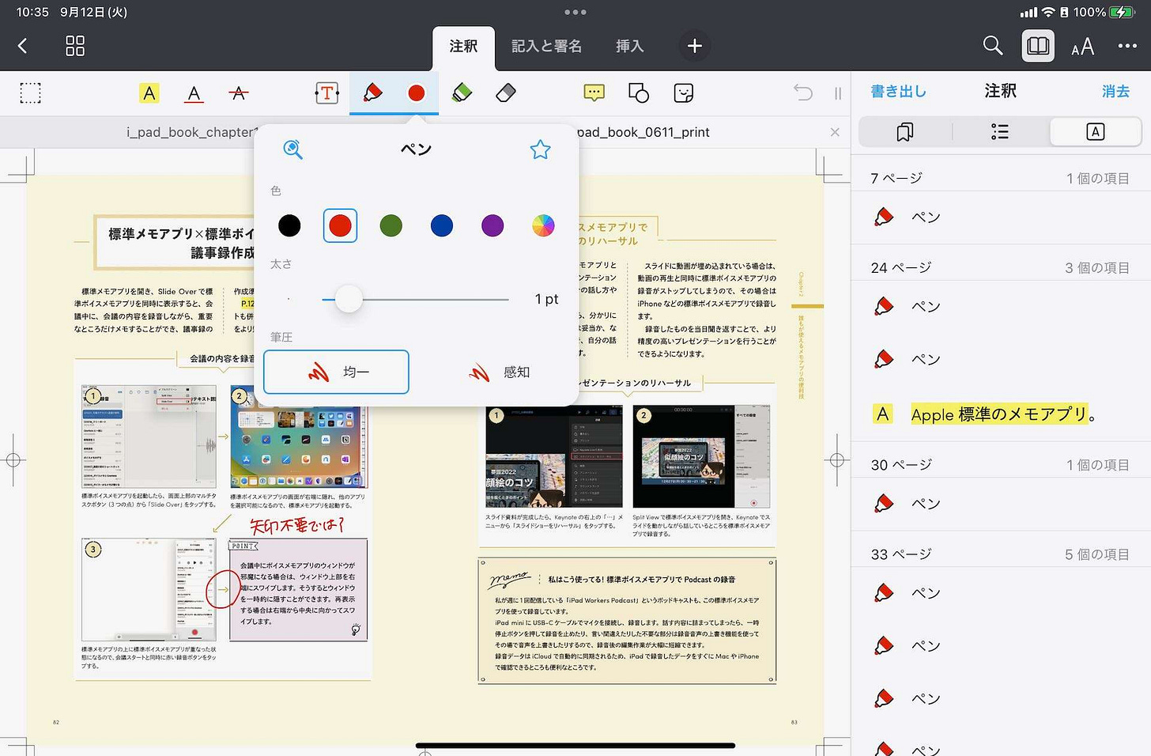Viewport: 1151px width, 756px height.
Task: Open the search magnifier
Action: pos(293,149)
